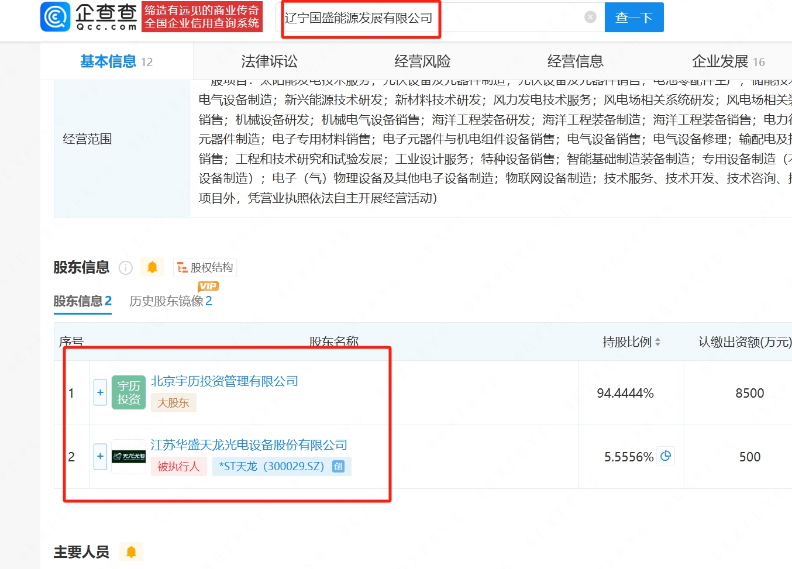Click the red slogan banner beside the logo

pyautogui.click(x=202, y=16)
